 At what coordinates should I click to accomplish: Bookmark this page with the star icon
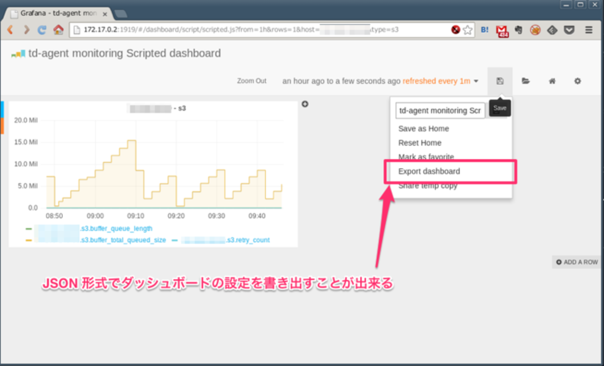(x=467, y=30)
